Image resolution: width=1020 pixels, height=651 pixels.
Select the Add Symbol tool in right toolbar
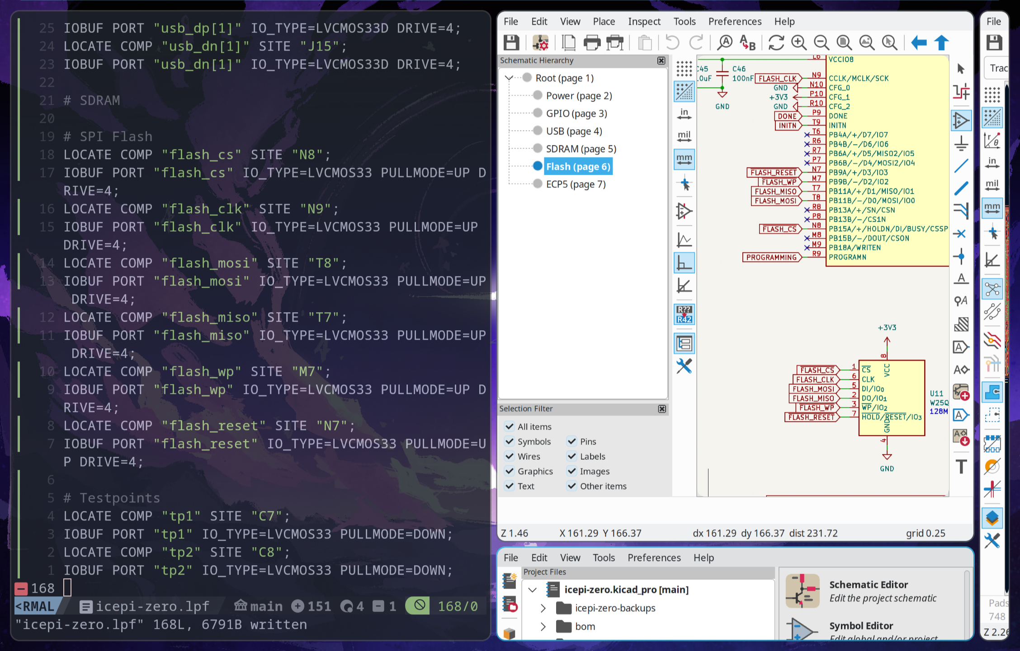click(x=961, y=121)
